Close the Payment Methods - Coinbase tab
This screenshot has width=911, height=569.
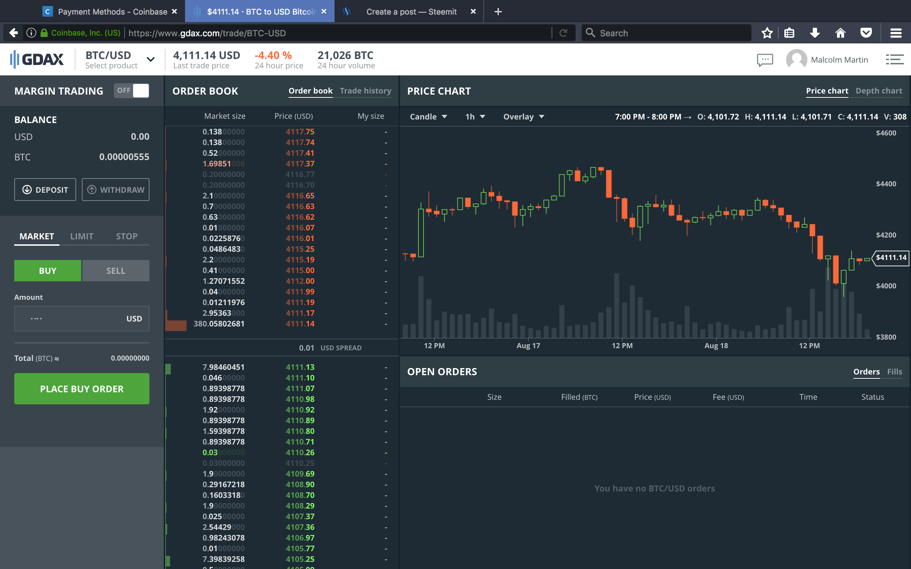(174, 12)
